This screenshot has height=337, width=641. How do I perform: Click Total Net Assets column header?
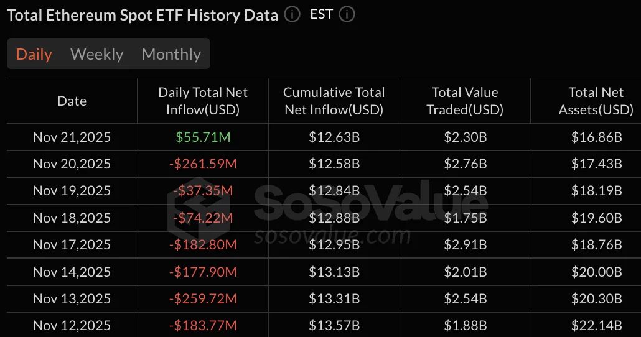(596, 101)
